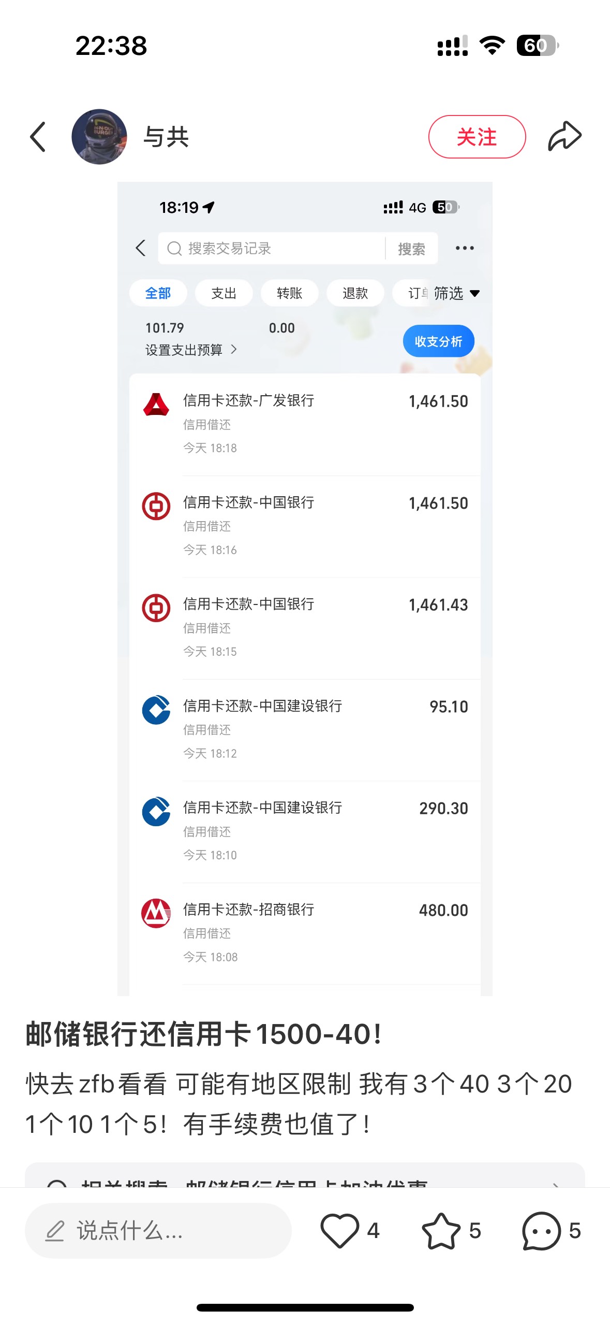Tap the 搜索交易记录 search box

tap(272, 249)
